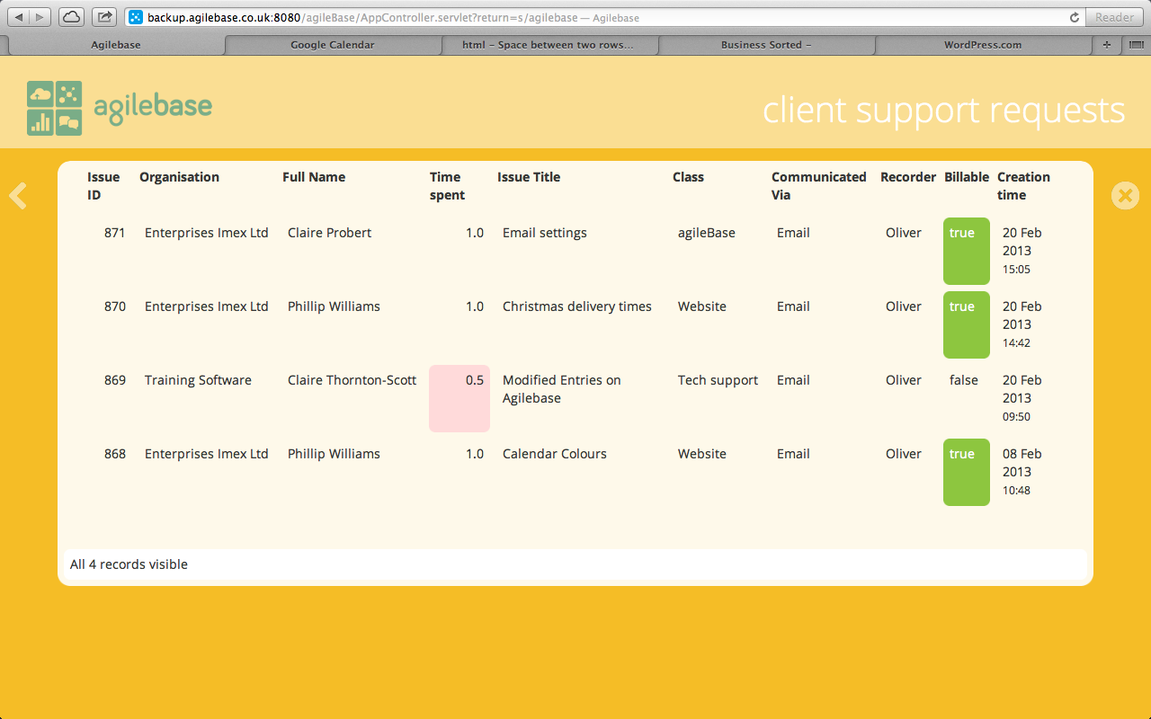The height and width of the screenshot is (719, 1151).
Task: Click the browser address bar URL field
Action: [593, 17]
